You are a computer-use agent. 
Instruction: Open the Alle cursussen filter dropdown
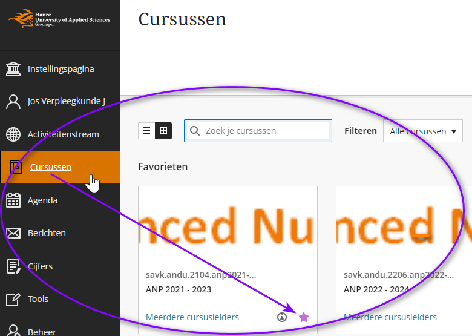coord(422,131)
